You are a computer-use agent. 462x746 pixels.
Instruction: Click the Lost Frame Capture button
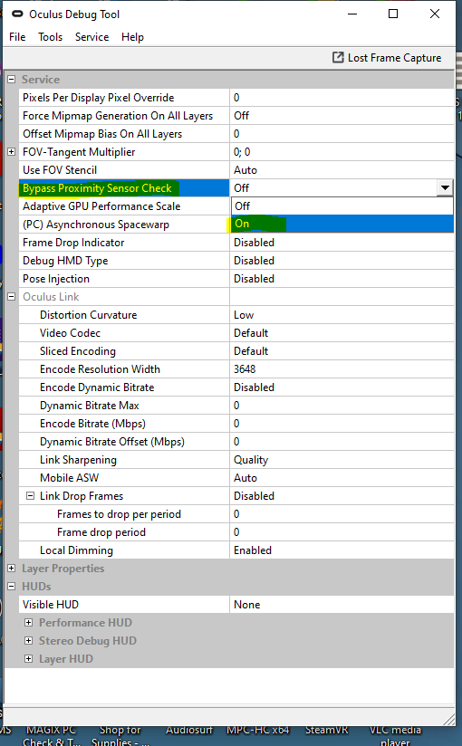tap(387, 58)
